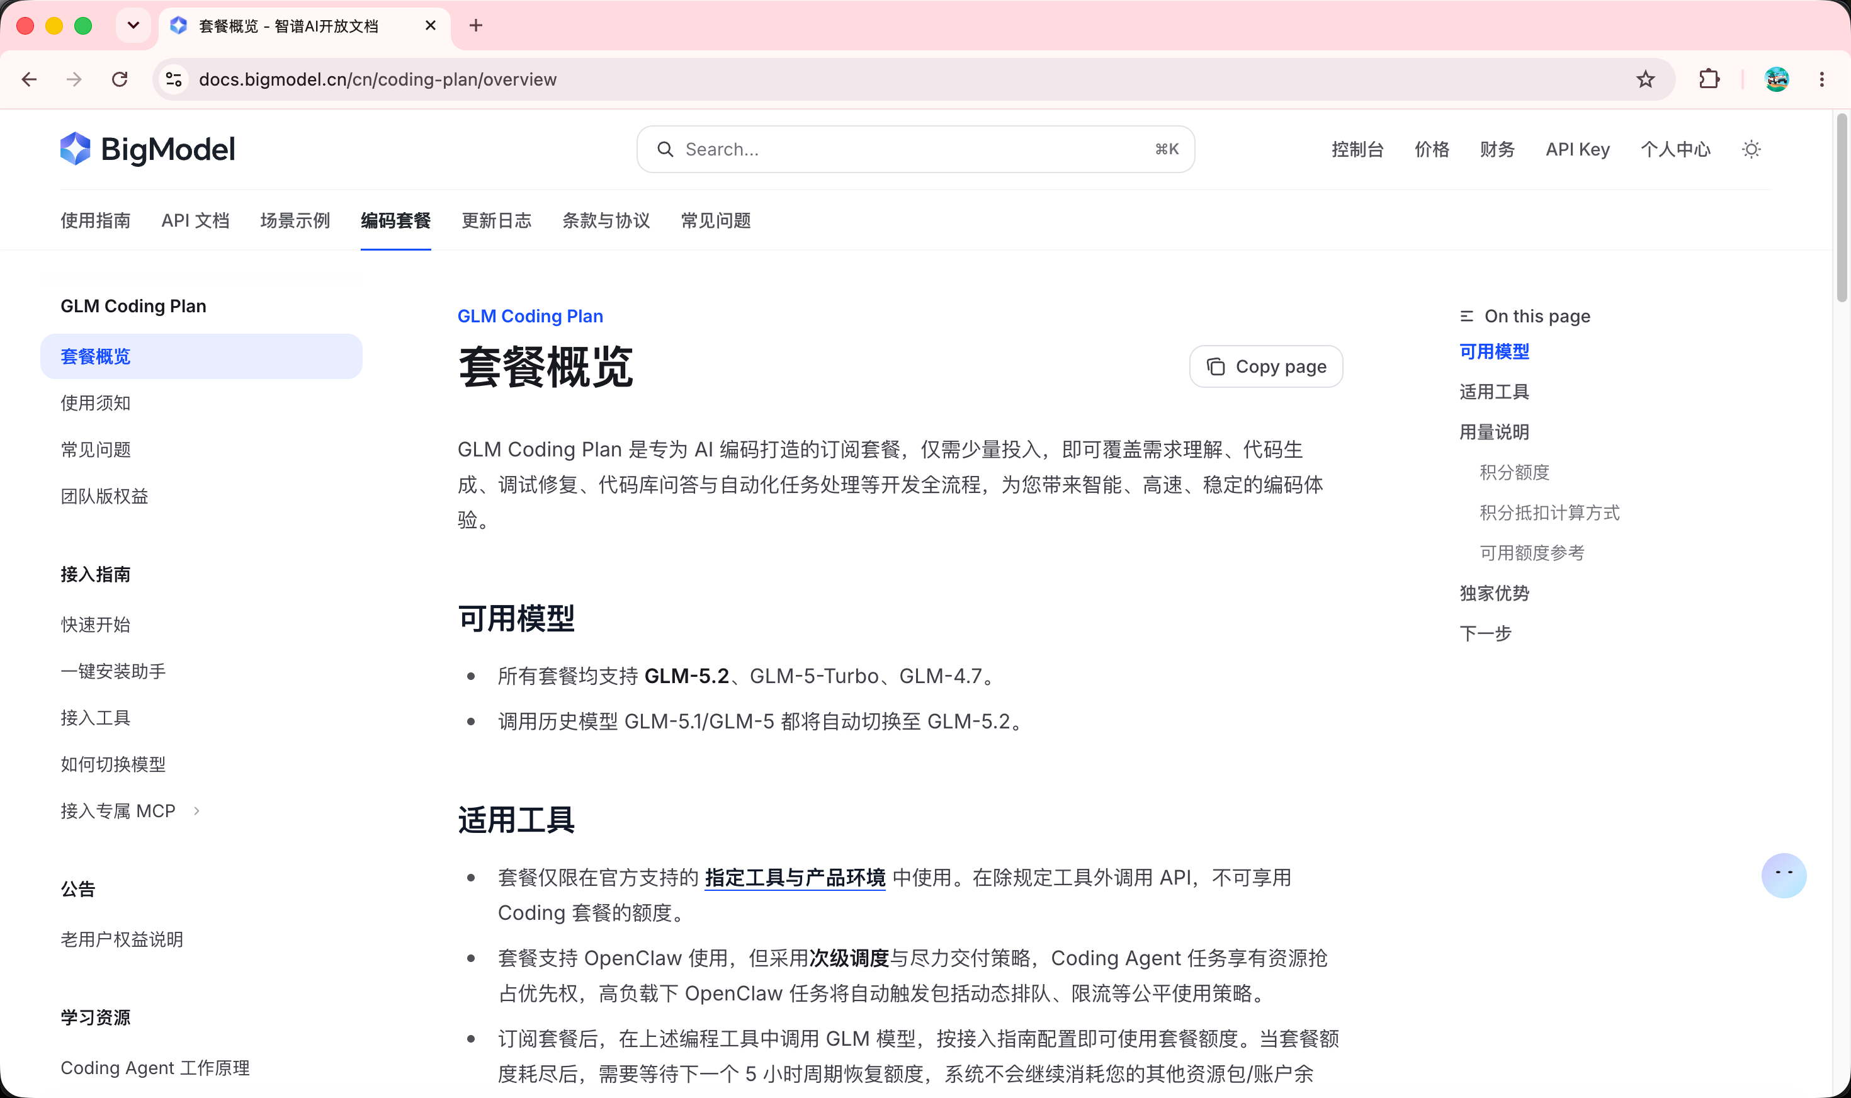The width and height of the screenshot is (1851, 1098).
Task: Click the BigModel logo
Action: (148, 149)
